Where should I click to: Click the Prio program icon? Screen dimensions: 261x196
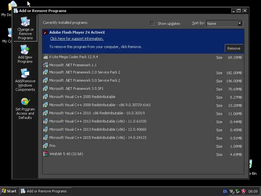(x=46, y=146)
